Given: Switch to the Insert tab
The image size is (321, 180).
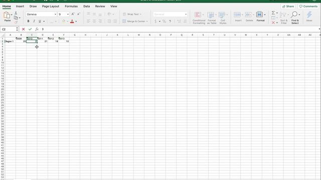Looking at the screenshot, I should point(20,6).
